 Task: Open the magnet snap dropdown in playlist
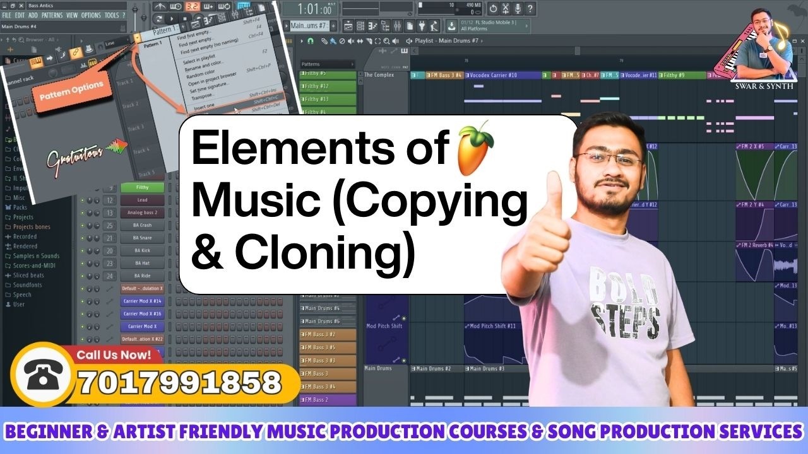click(310, 41)
